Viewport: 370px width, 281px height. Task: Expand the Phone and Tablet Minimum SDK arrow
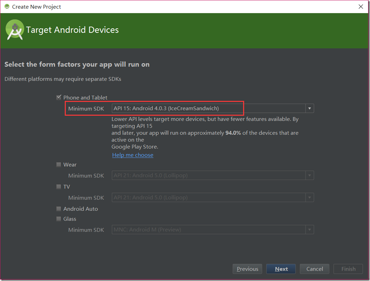[309, 109]
